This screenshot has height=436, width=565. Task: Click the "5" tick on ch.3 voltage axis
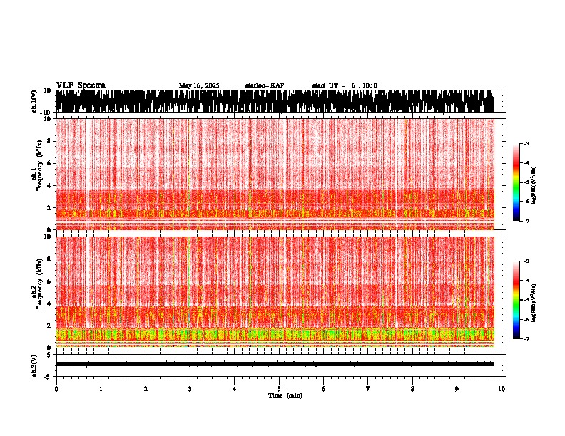point(48,355)
